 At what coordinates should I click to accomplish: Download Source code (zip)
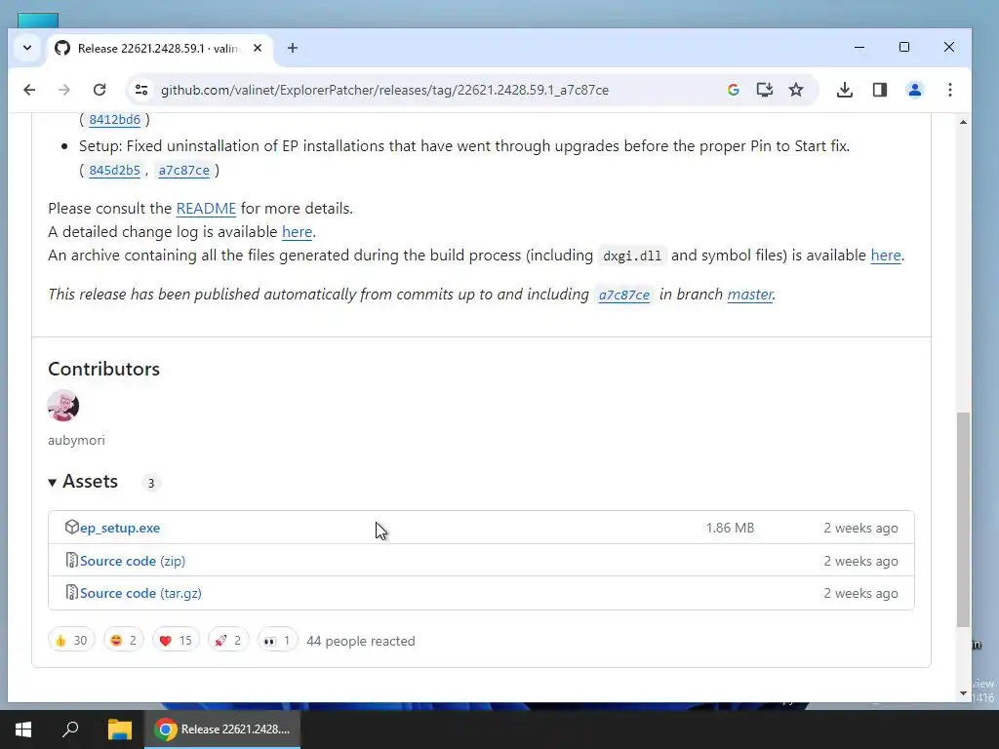coord(133,561)
